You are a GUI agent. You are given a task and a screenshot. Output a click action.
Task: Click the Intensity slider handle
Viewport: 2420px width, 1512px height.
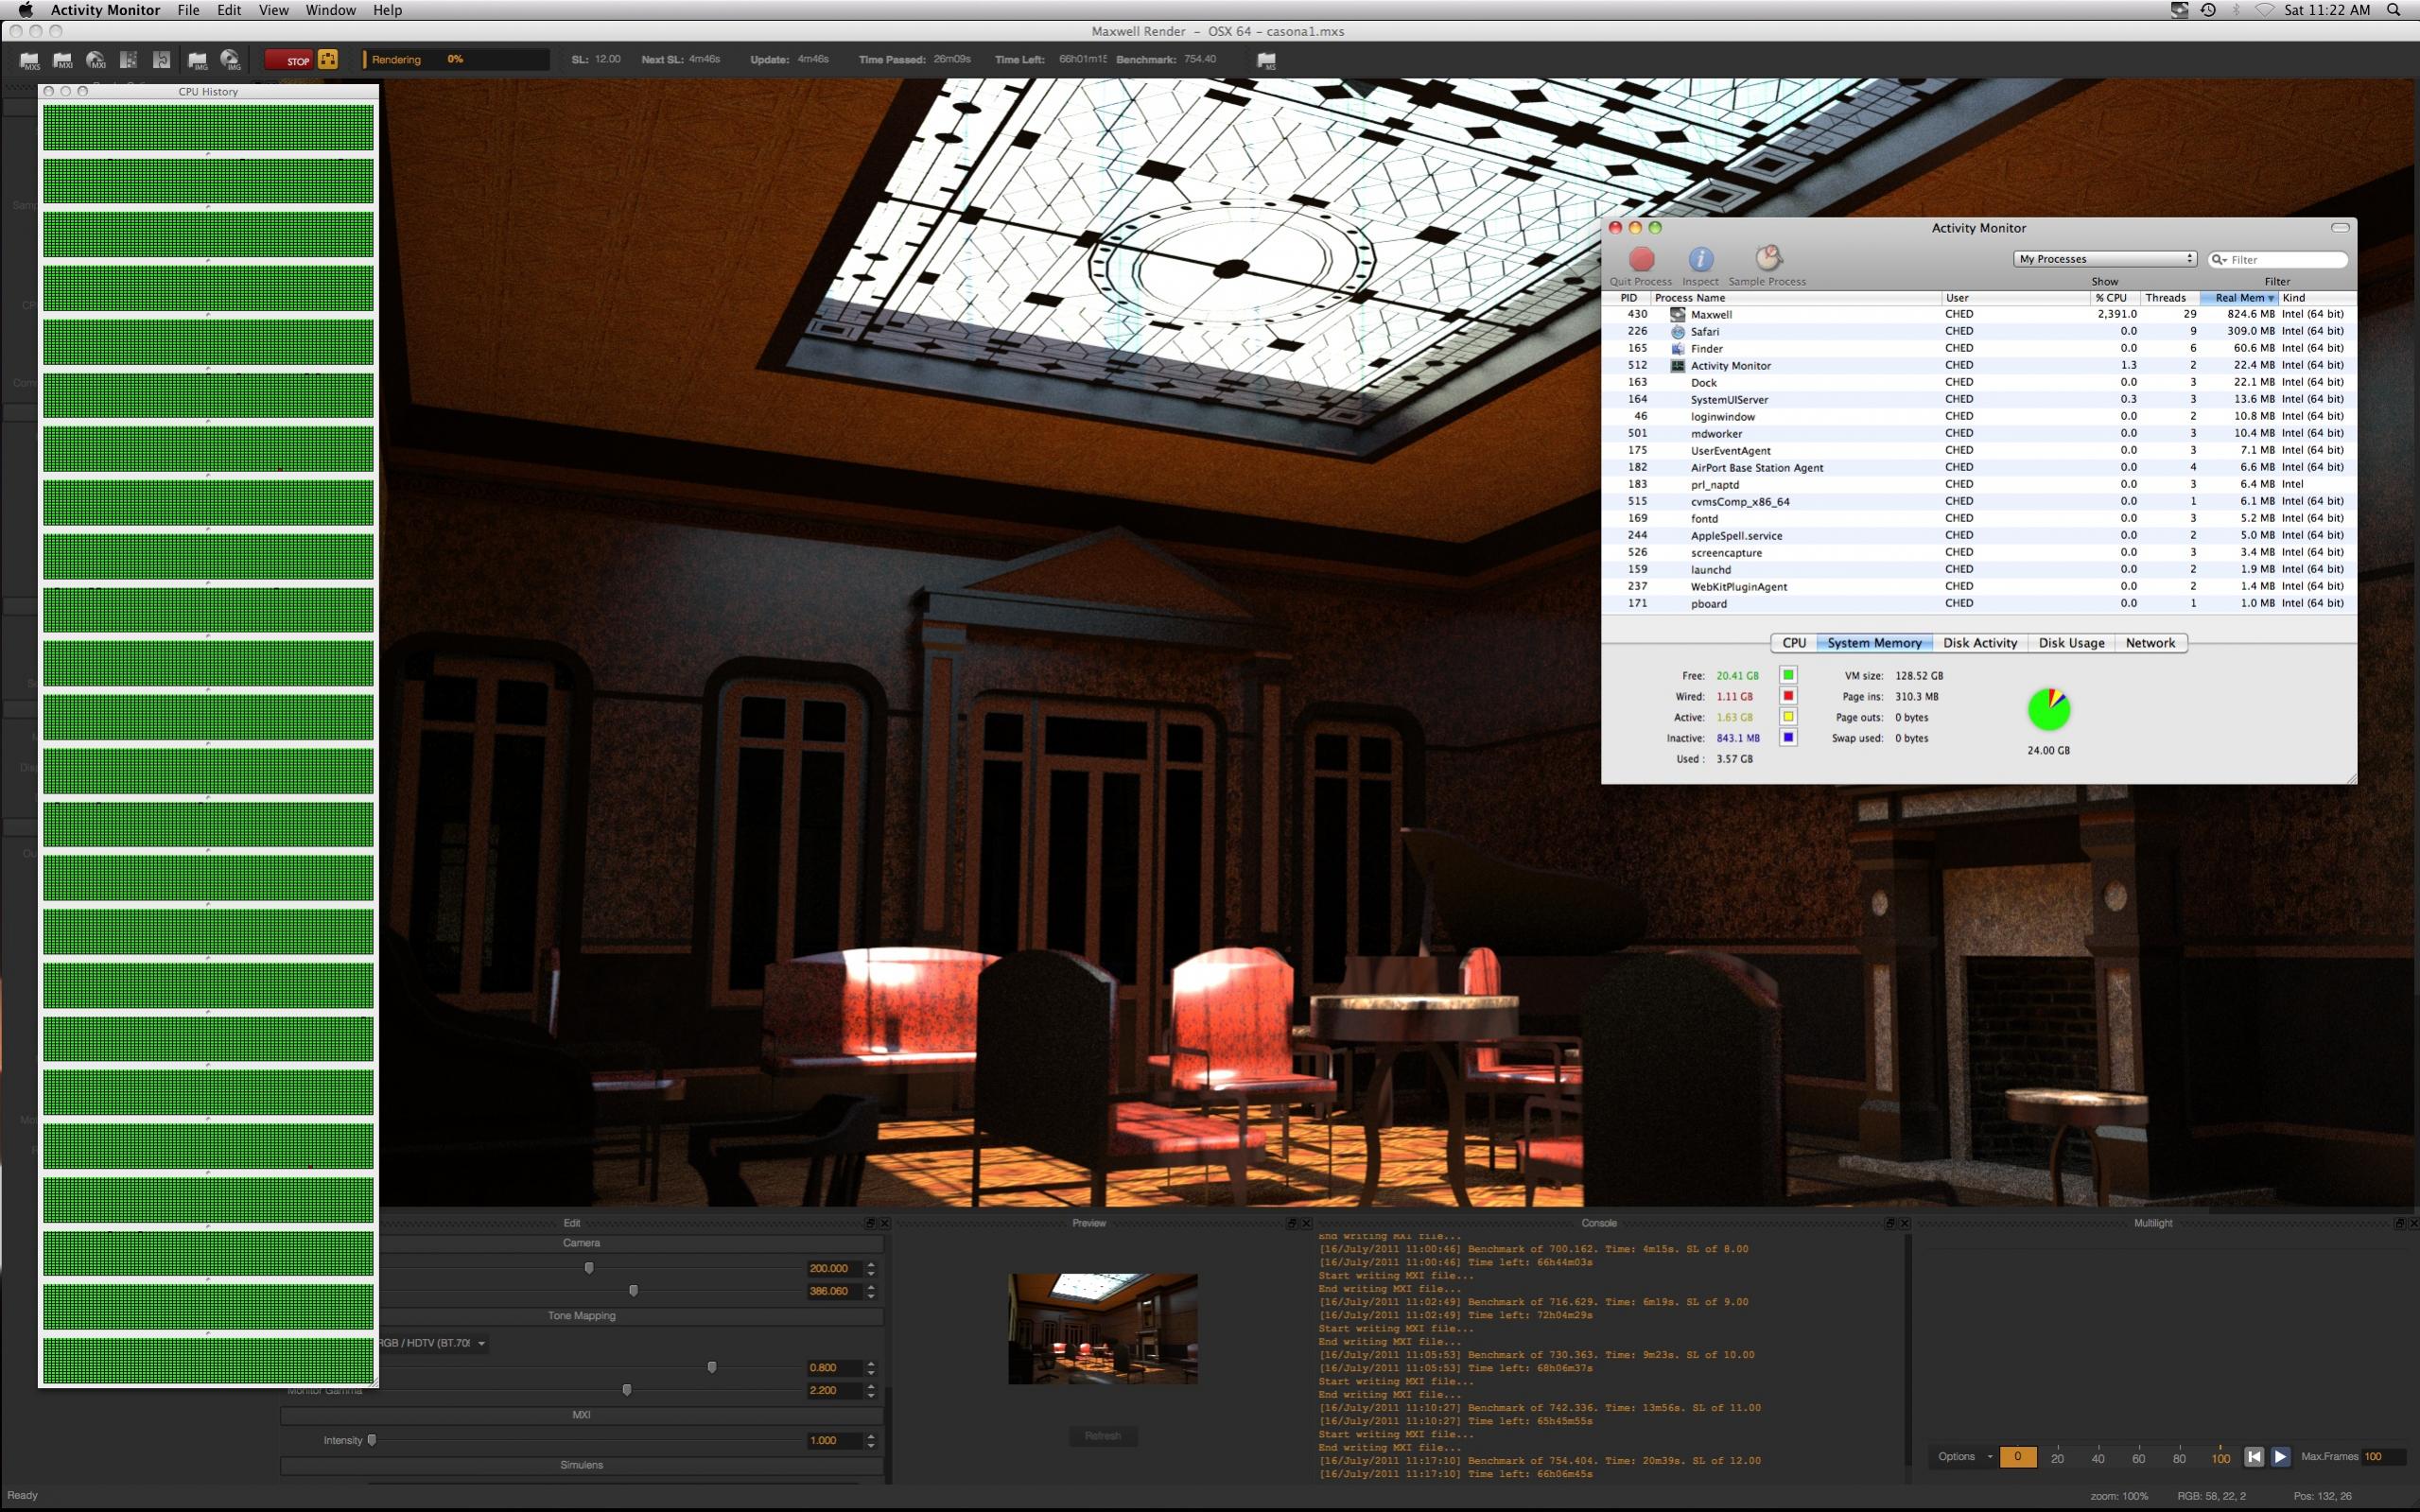pos(372,1440)
